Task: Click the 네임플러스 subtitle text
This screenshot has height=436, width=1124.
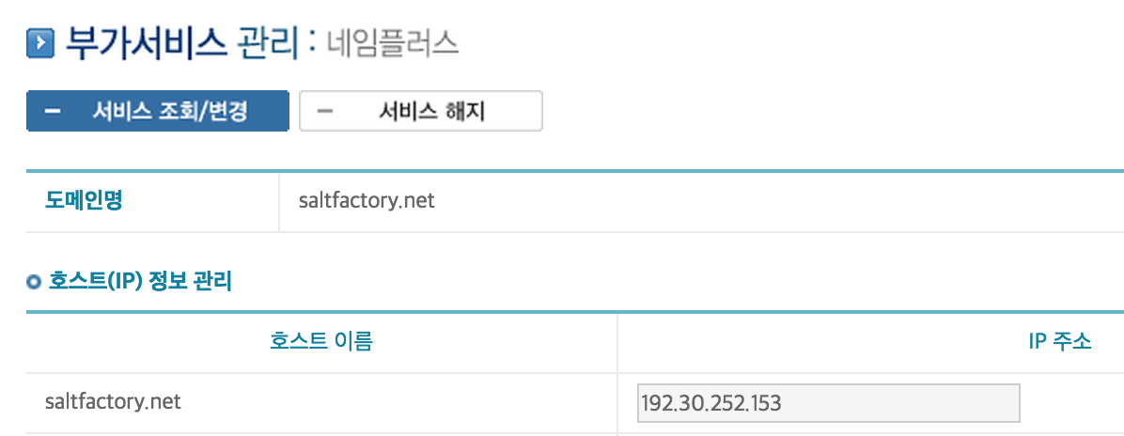Action: pos(392,44)
